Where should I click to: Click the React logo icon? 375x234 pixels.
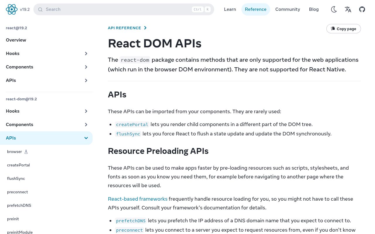point(12,9)
